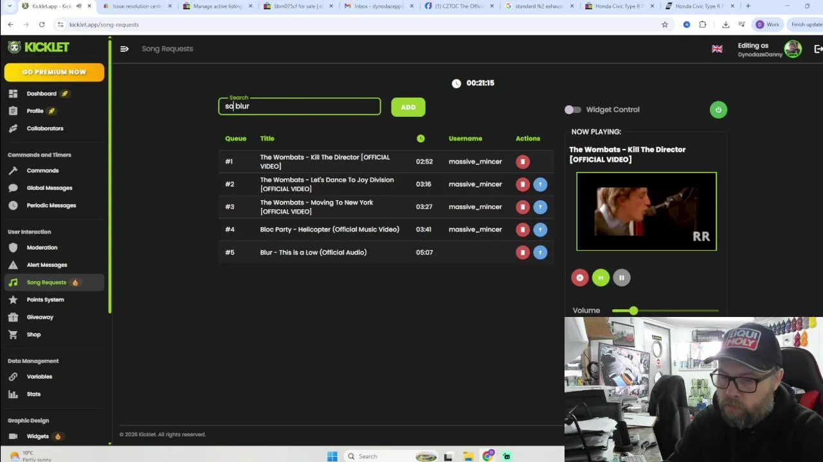Open Collaborators in the sidebar

pyautogui.click(x=45, y=128)
